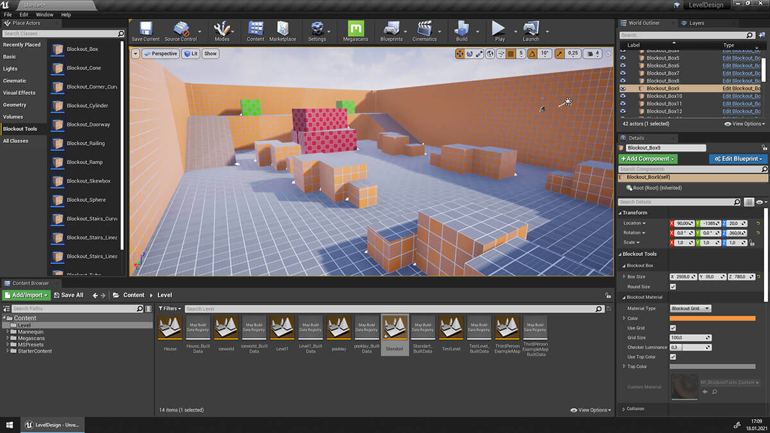Viewport: 770px width, 433px height.
Task: Open the Material Type dropdown
Action: pyautogui.click(x=690, y=309)
